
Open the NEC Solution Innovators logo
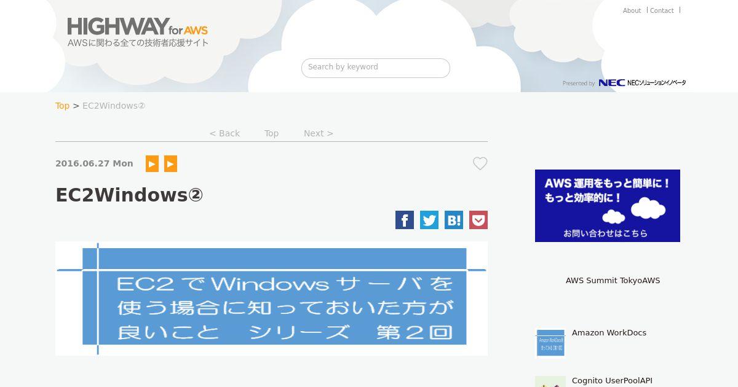pos(642,83)
